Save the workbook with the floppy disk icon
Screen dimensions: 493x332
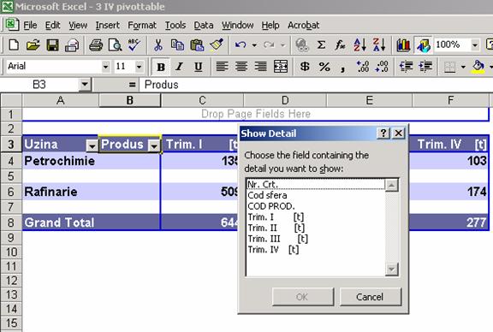52,45
